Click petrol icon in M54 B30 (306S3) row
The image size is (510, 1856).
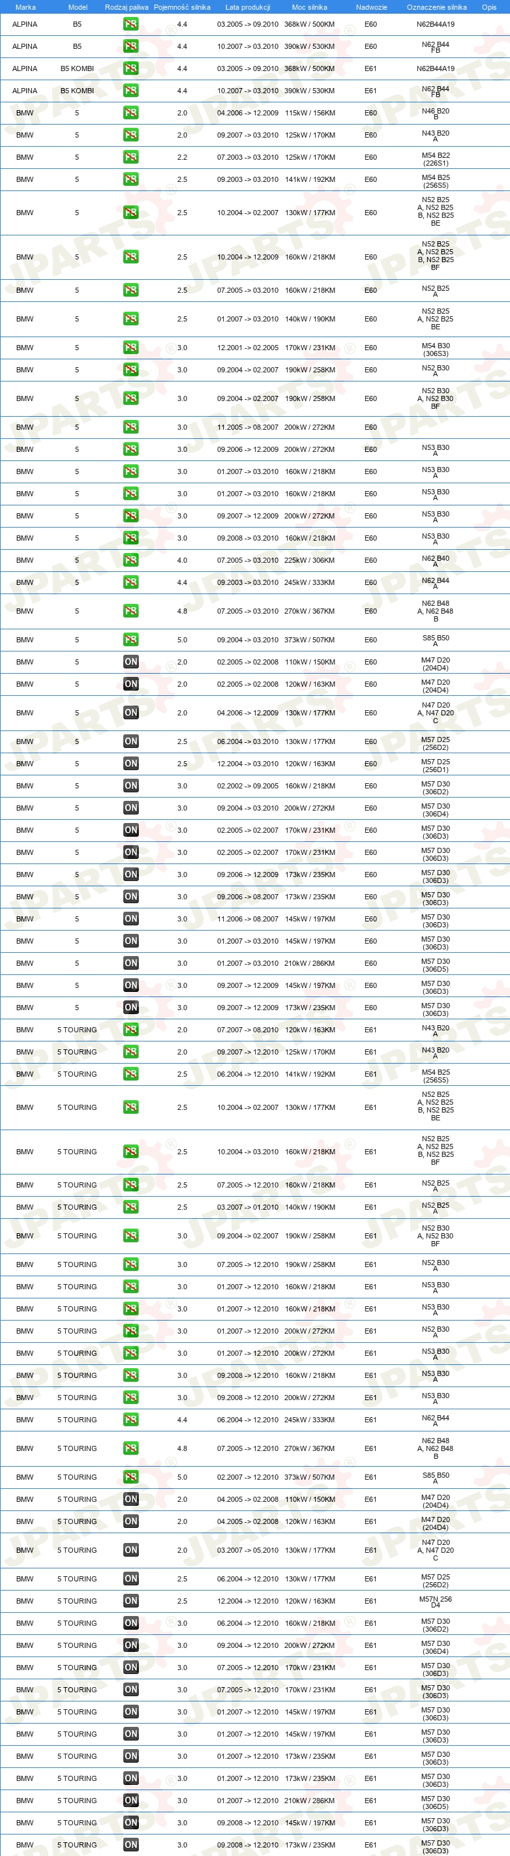(x=130, y=348)
